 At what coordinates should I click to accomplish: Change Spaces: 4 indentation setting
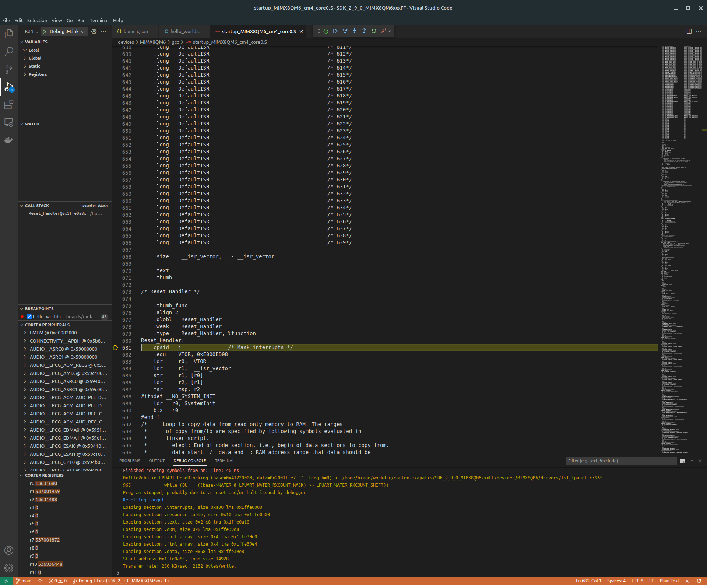[616, 581]
